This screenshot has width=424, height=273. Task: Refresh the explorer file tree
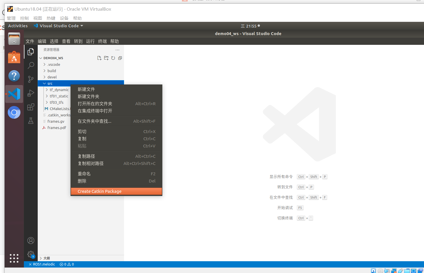point(113,58)
